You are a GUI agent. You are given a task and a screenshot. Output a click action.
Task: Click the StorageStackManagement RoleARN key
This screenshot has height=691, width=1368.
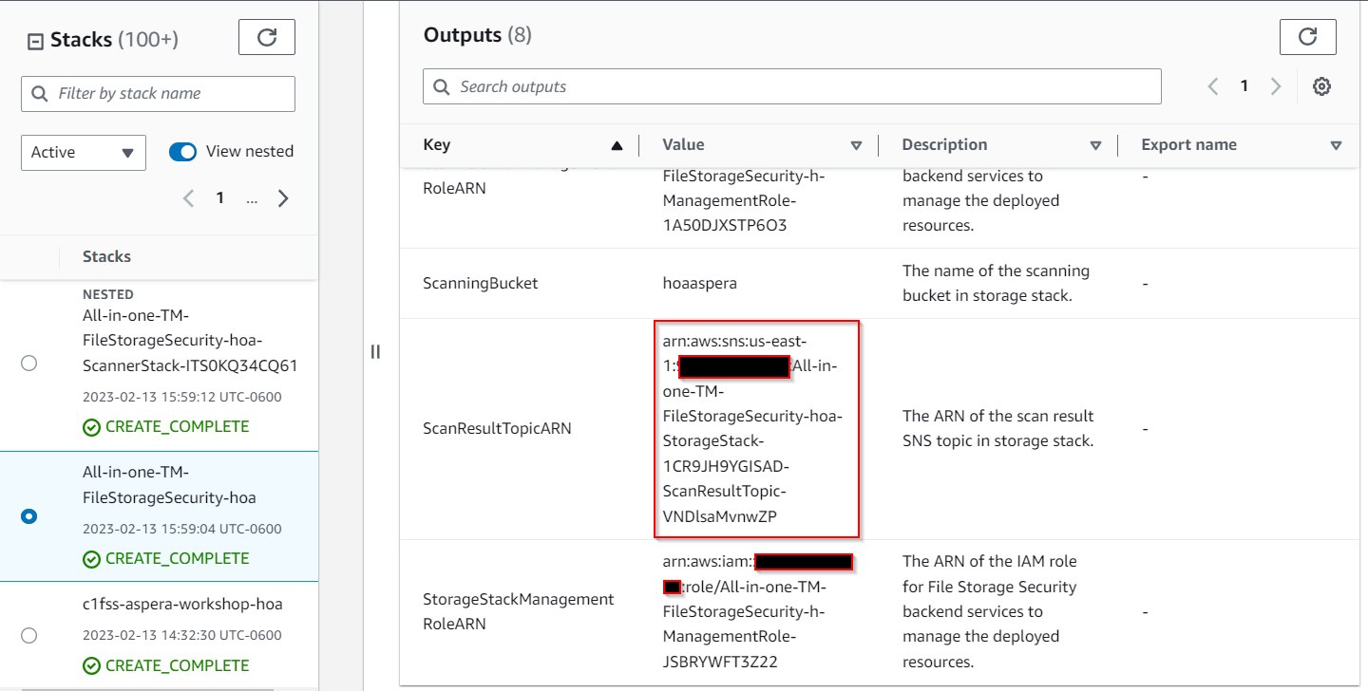click(519, 611)
